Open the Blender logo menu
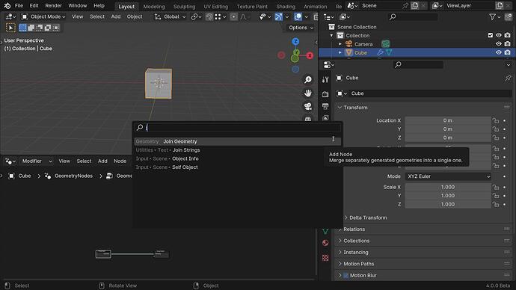Image resolution: width=516 pixels, height=290 pixels. coord(7,5)
